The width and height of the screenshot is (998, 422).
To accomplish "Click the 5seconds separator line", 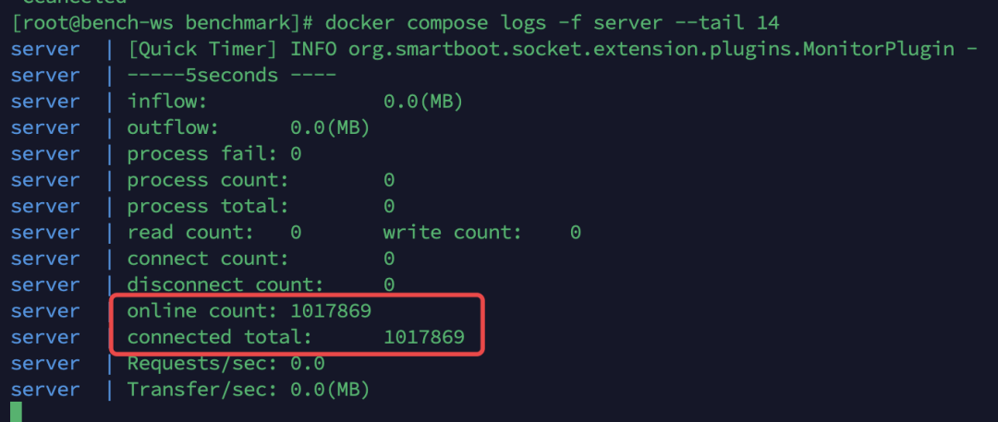I will 231,74.
